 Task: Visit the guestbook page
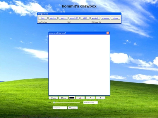[95, 18]
